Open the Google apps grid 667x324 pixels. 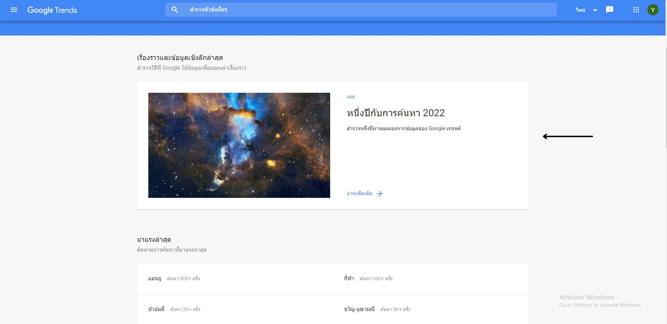tap(636, 9)
